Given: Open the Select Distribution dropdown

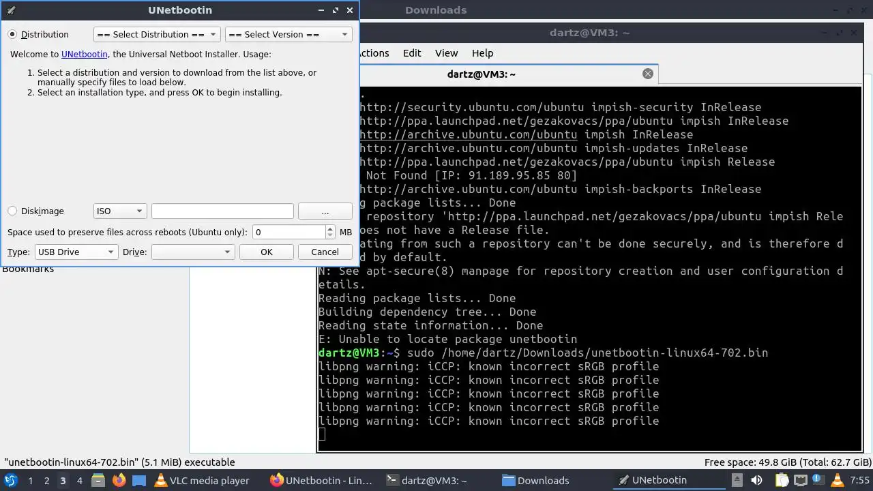Looking at the screenshot, I should click(x=157, y=35).
